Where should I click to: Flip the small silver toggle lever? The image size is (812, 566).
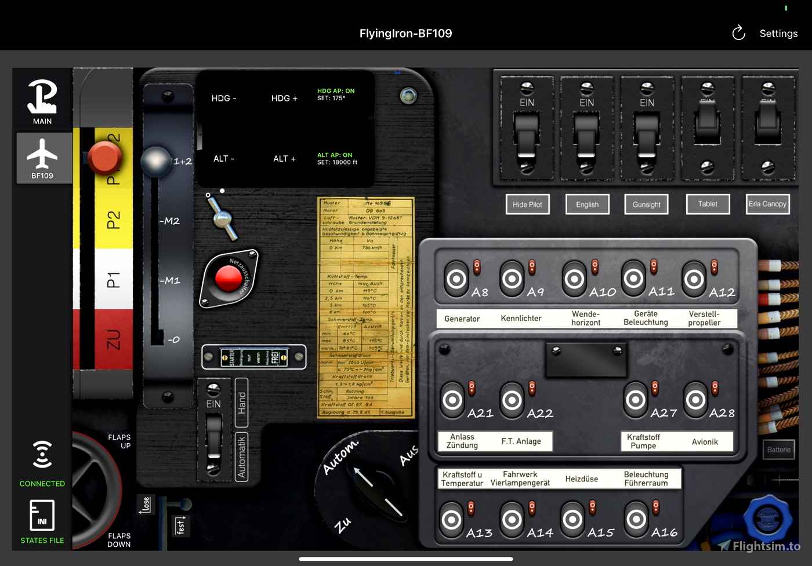point(222,217)
